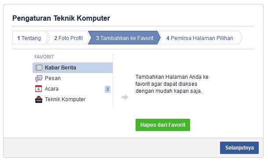
Task: Click the Kabar Berita news feed icon
Action: pyautogui.click(x=39, y=68)
